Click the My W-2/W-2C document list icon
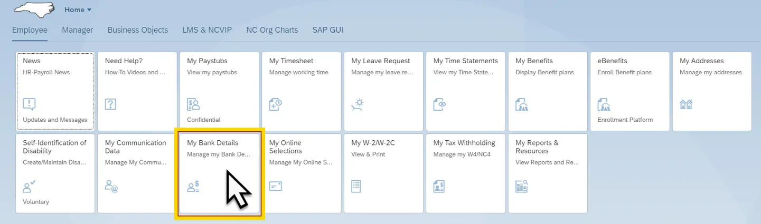 pyautogui.click(x=356, y=186)
